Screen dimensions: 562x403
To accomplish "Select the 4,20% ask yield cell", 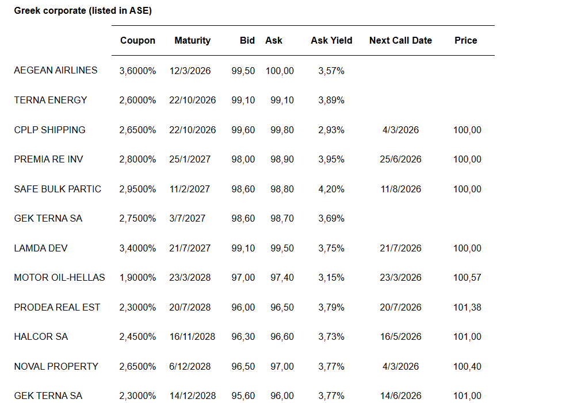I will [x=331, y=189].
